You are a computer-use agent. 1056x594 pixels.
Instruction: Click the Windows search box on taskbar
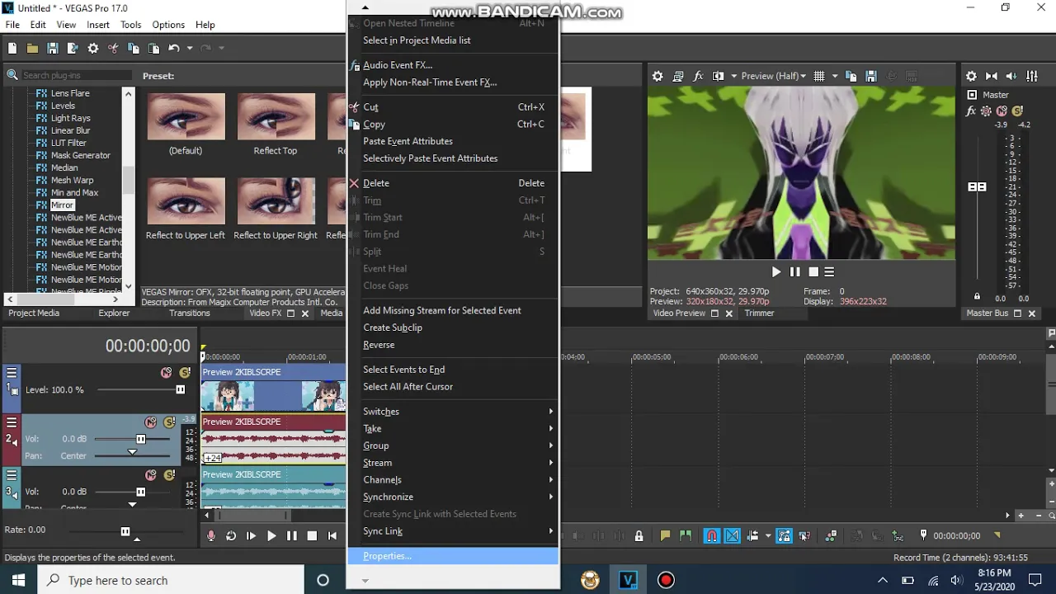[172, 580]
